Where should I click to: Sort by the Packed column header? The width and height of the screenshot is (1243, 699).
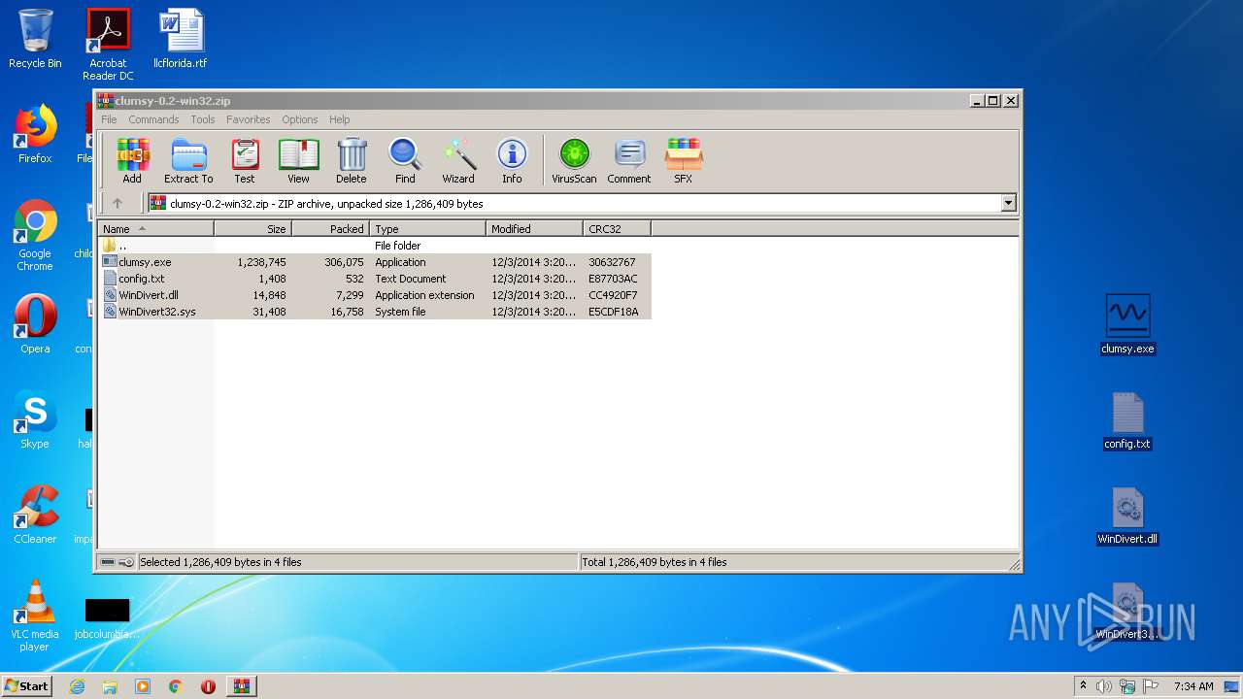click(x=331, y=229)
